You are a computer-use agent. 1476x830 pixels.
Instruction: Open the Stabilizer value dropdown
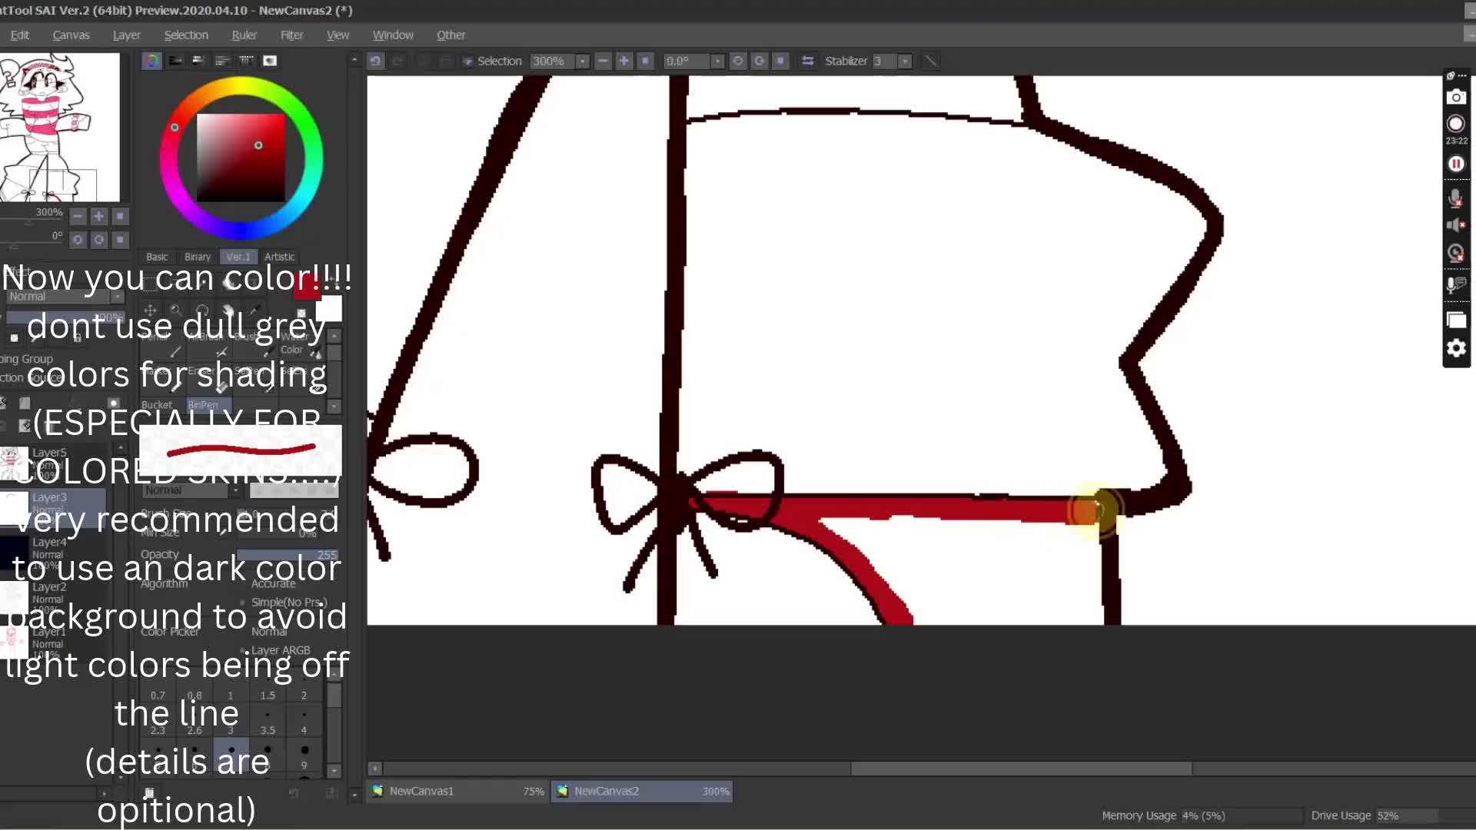pos(905,61)
